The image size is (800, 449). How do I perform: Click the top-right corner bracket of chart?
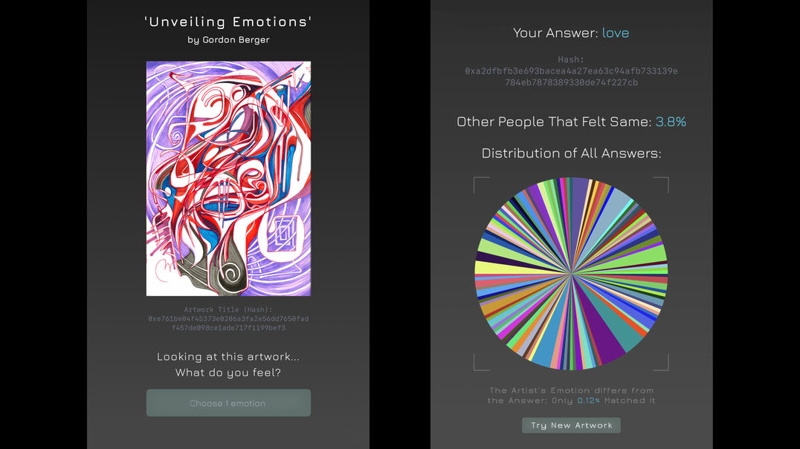point(664,182)
